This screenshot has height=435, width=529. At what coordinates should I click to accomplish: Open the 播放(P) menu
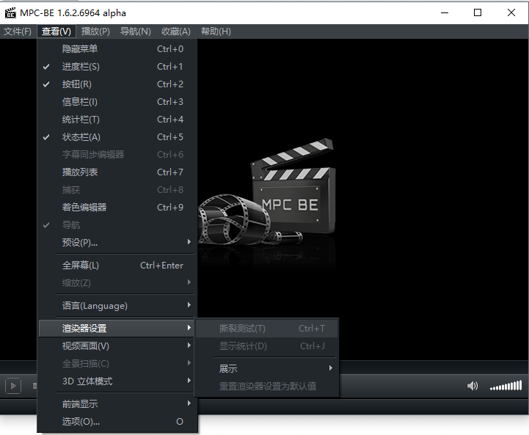click(x=95, y=32)
